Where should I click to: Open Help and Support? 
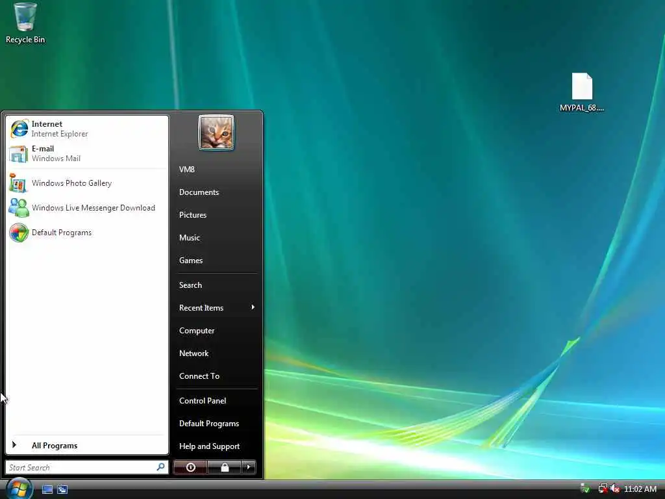click(216, 446)
